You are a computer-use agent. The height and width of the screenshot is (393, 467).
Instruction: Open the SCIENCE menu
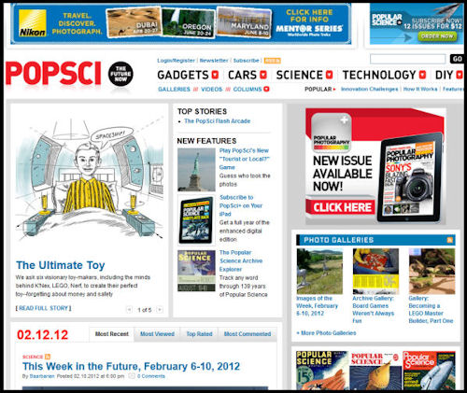point(300,75)
